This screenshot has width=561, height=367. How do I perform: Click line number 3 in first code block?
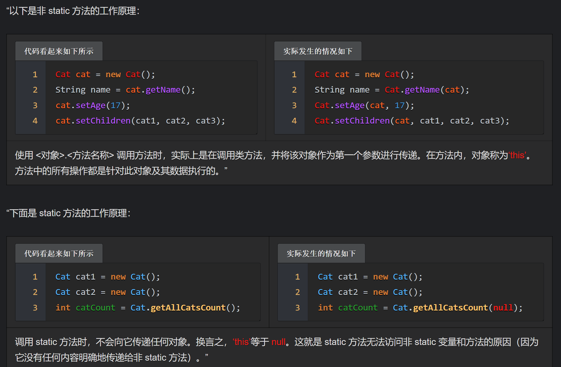35,105
